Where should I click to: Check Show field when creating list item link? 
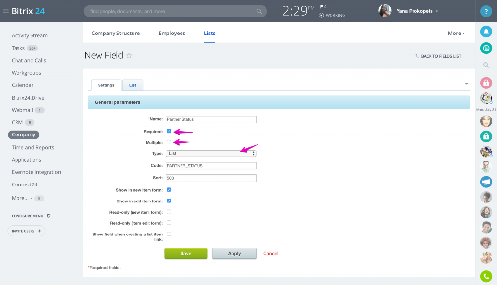pyautogui.click(x=169, y=234)
